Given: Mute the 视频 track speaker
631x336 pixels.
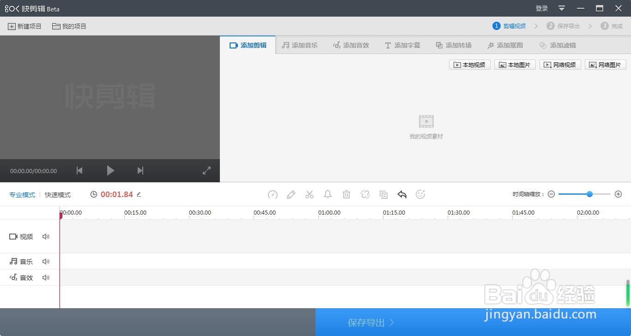Looking at the screenshot, I should point(46,236).
